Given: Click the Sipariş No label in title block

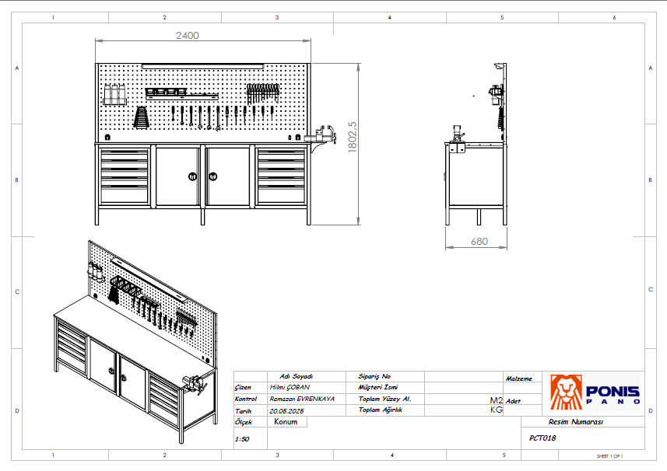Looking at the screenshot, I should point(374,376).
